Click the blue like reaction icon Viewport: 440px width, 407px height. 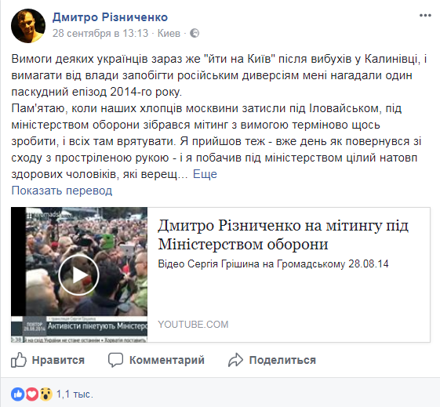pyautogui.click(x=17, y=394)
